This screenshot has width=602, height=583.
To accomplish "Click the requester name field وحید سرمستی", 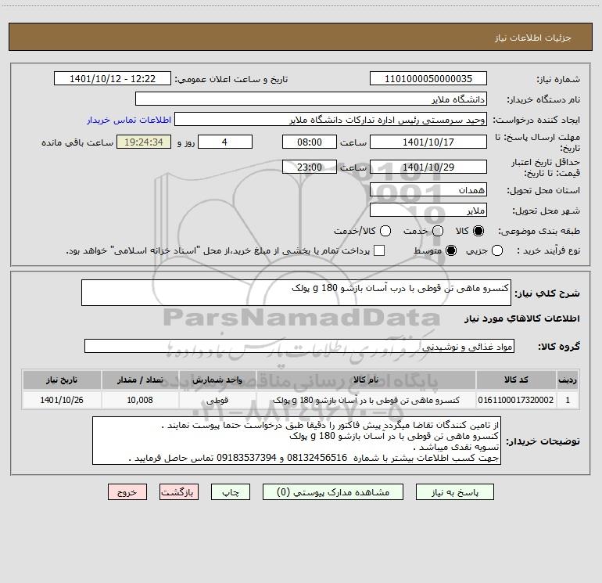I will click(331, 120).
